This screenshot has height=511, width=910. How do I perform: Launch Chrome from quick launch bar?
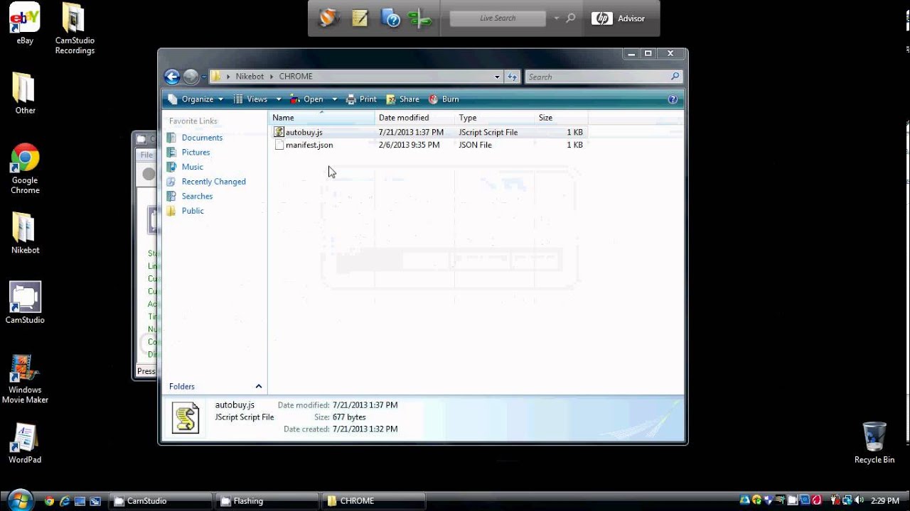[49, 501]
